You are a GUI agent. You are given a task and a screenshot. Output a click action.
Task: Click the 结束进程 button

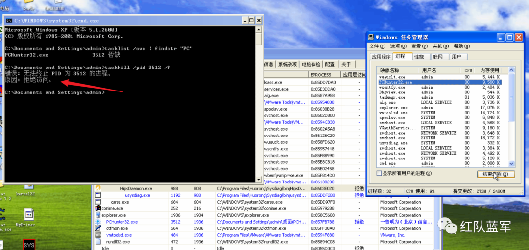[x=496, y=174]
